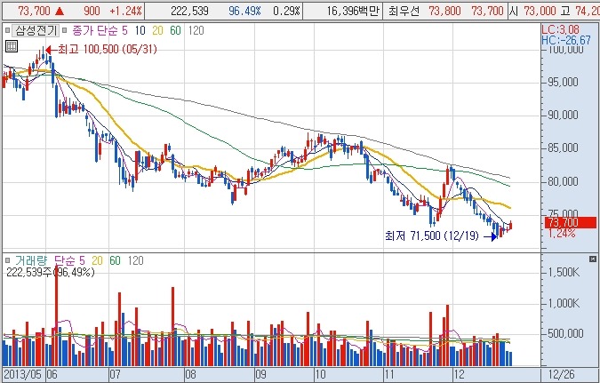Click the 95,000 price axis label
600x383 pixels.
coord(563,82)
